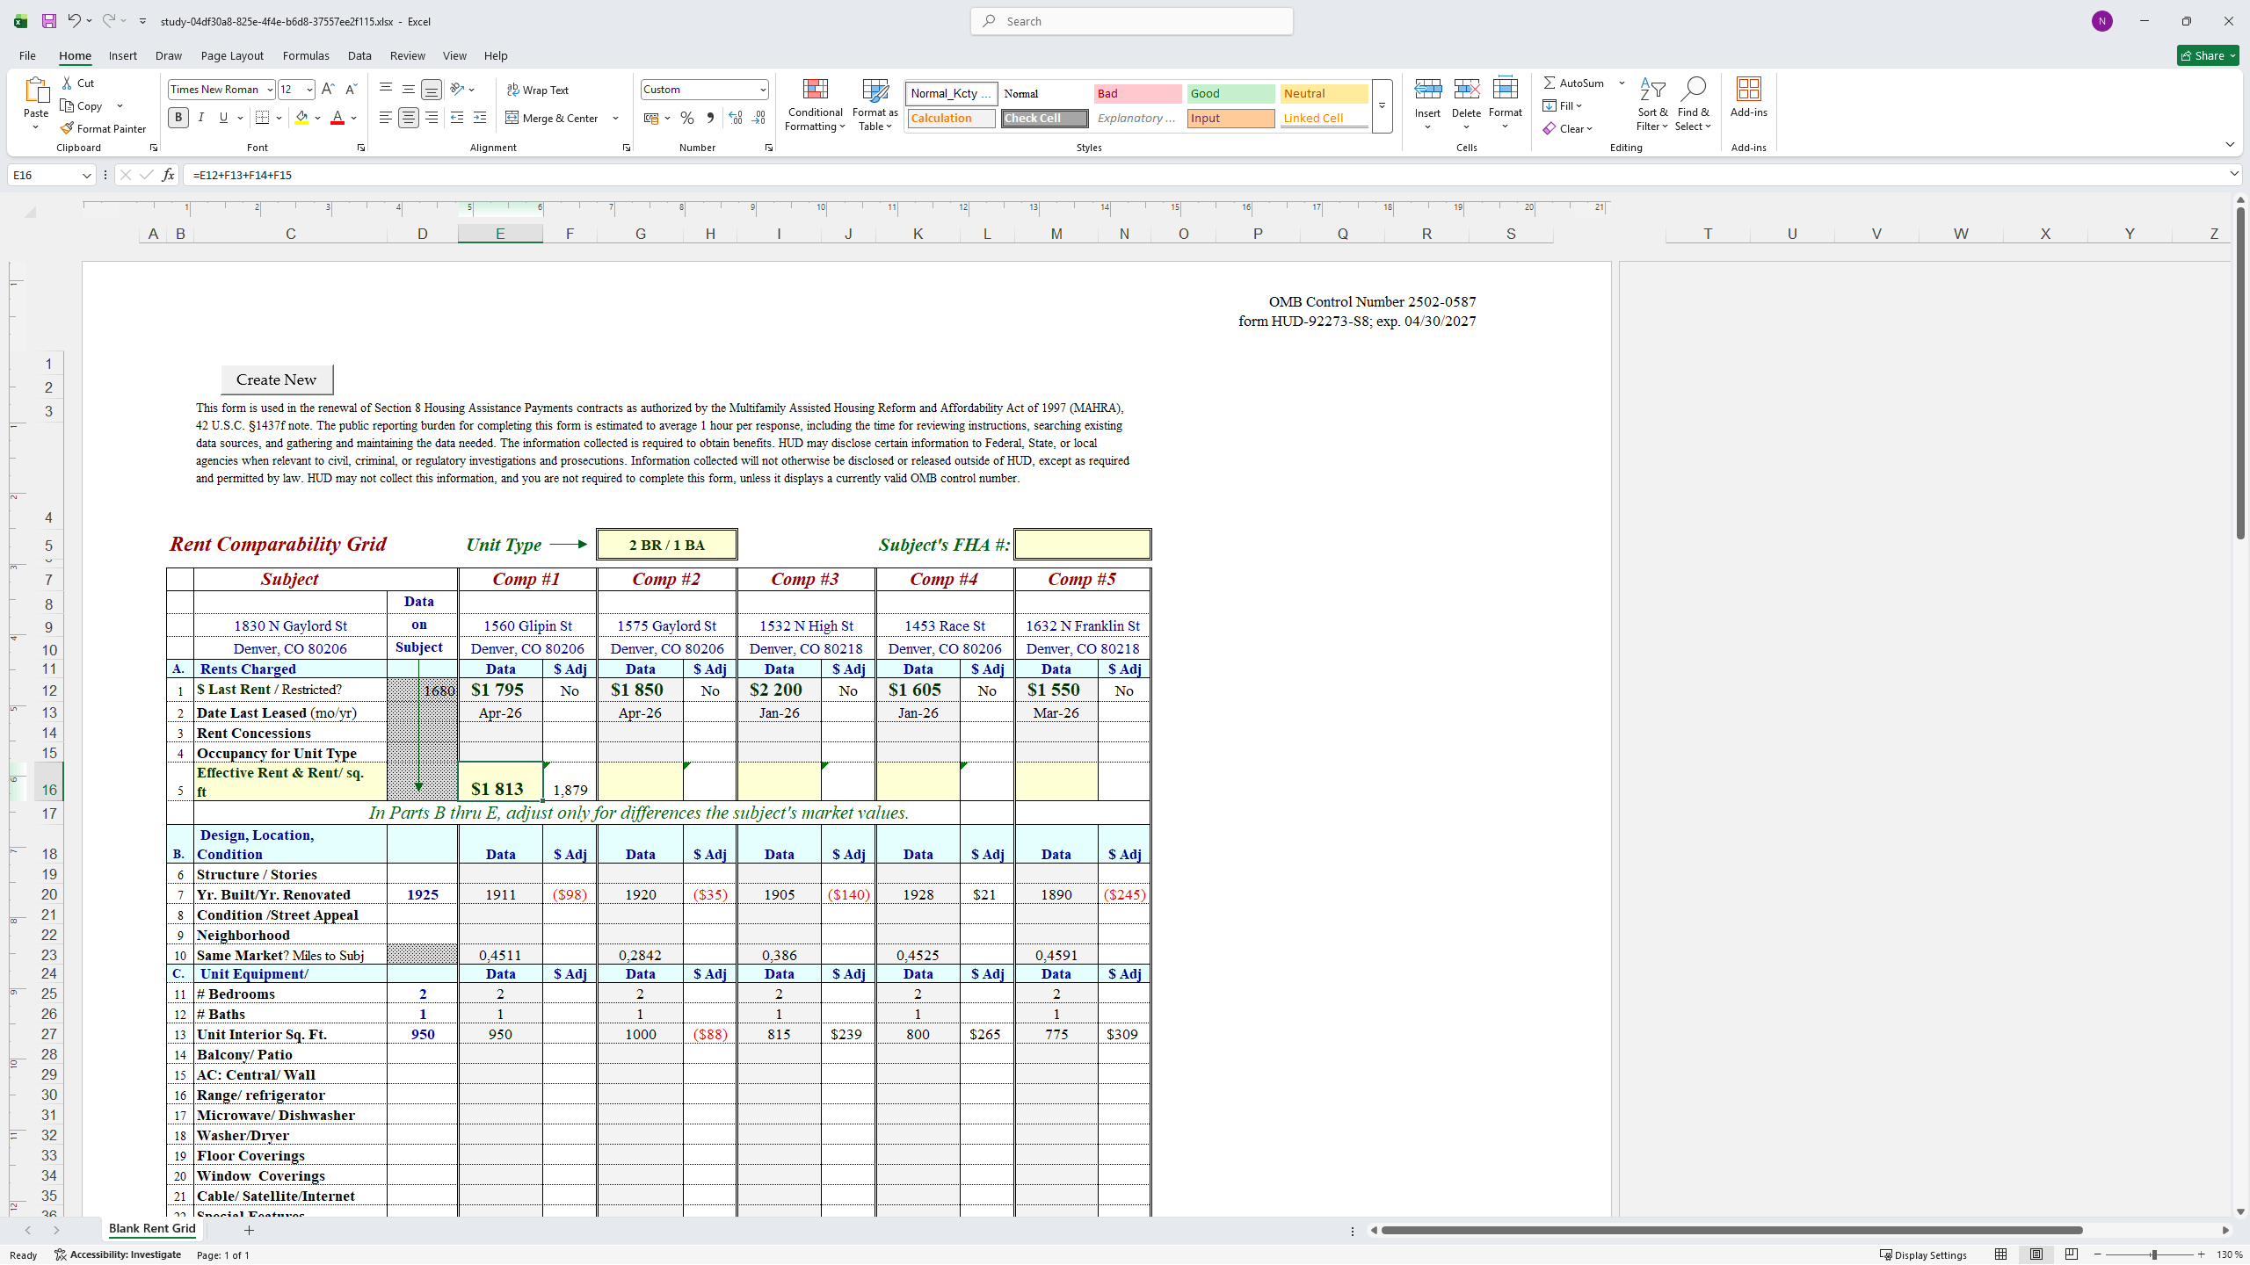Click the Percent Style icon

(x=687, y=118)
